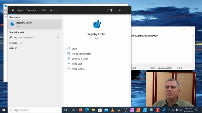The image size is (202, 113).
Task: Launch VLC media player from taskbar
Action: (113, 110)
